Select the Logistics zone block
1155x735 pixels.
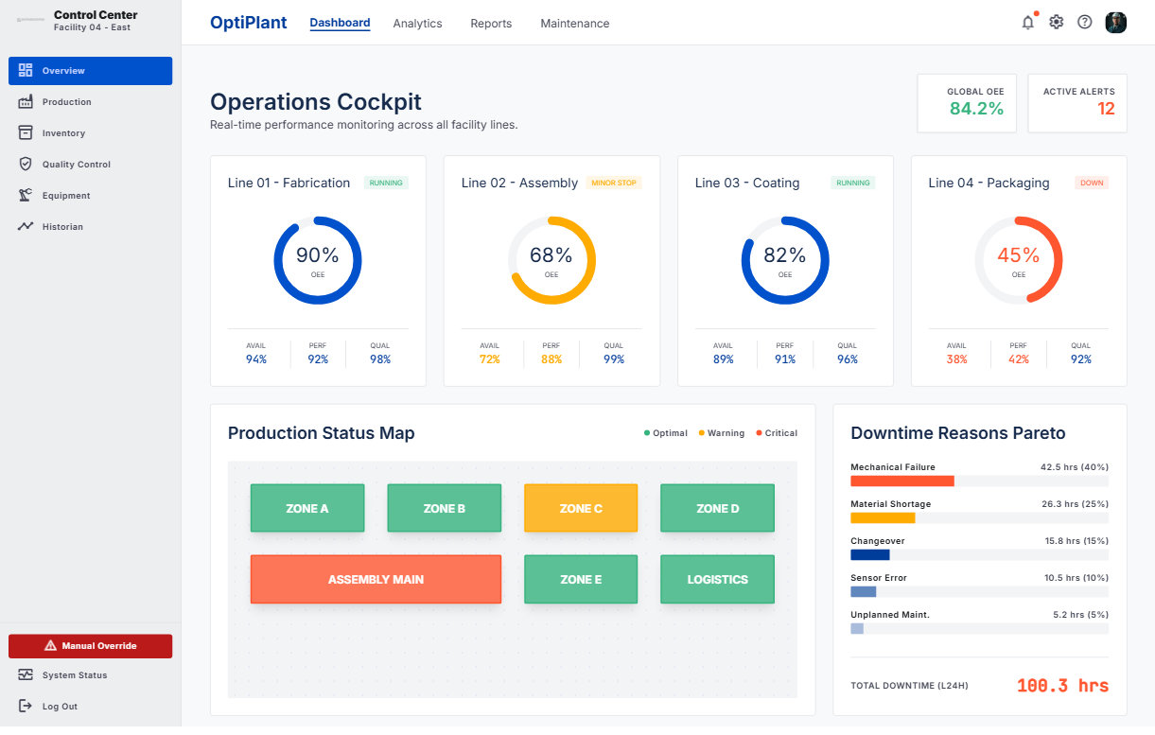point(717,579)
